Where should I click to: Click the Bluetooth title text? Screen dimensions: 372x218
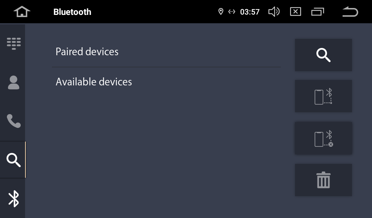(72, 12)
